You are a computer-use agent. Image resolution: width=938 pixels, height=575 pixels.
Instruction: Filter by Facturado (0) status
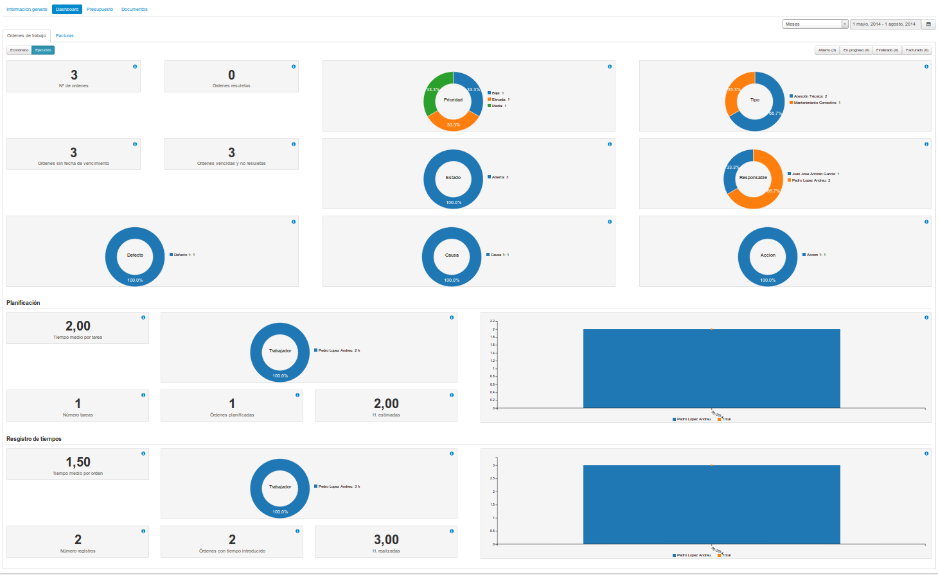tap(917, 50)
